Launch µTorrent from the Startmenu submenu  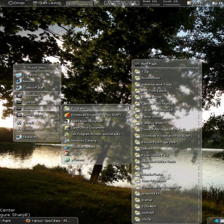tap(96, 160)
